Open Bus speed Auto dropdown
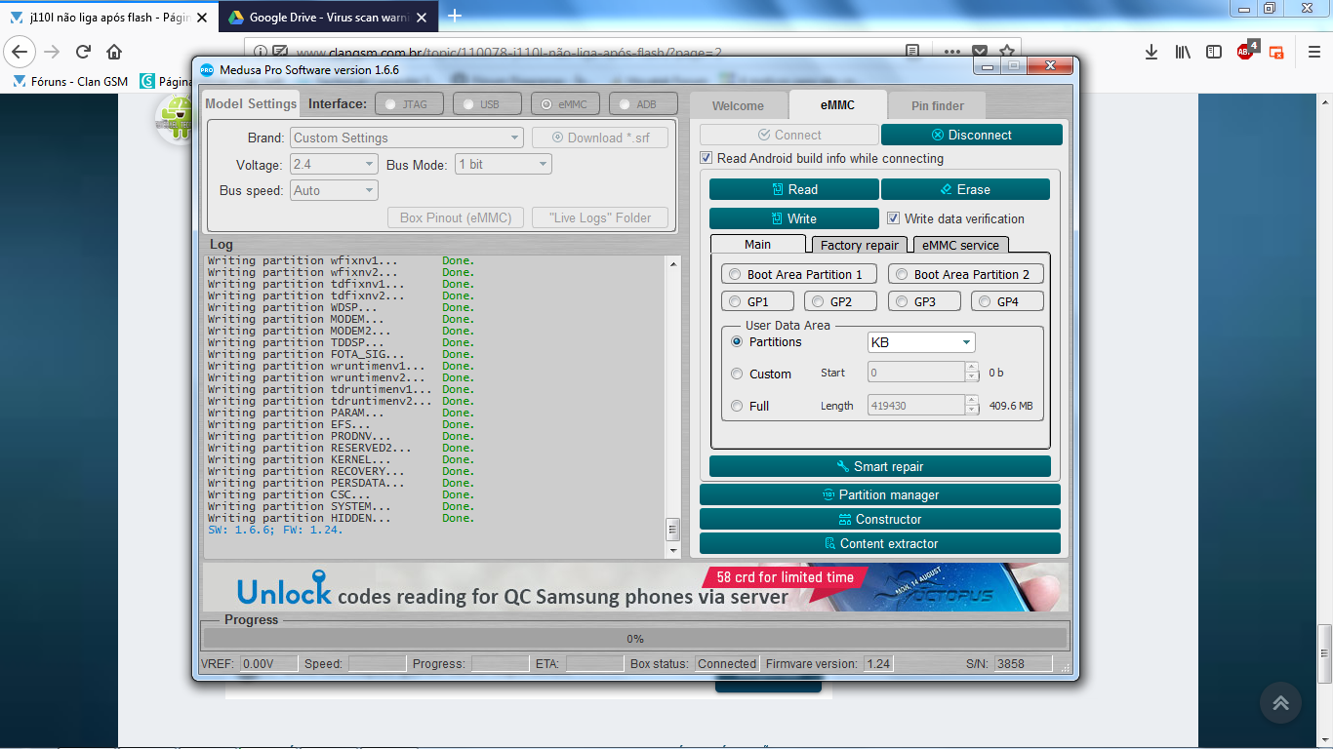The height and width of the screenshot is (749, 1333). click(x=334, y=190)
